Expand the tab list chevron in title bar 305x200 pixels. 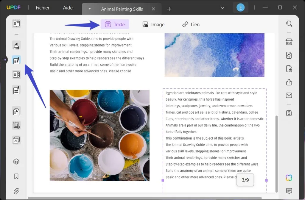pos(222,8)
